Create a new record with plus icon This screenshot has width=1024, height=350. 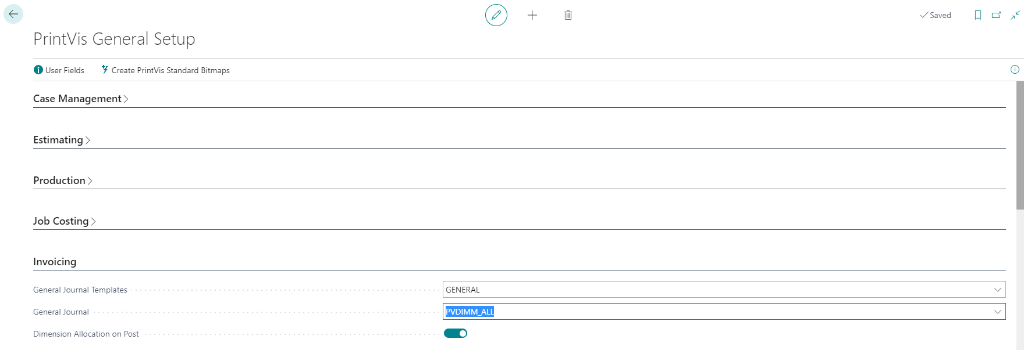click(x=532, y=15)
